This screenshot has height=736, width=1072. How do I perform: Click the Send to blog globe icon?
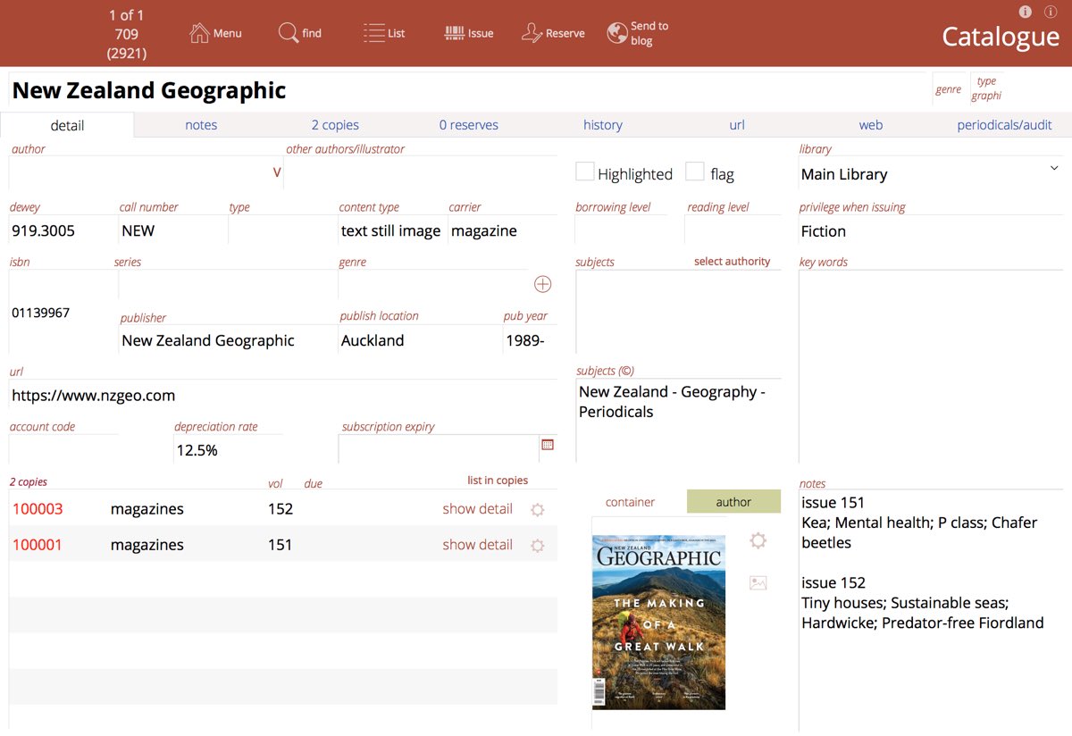click(616, 33)
